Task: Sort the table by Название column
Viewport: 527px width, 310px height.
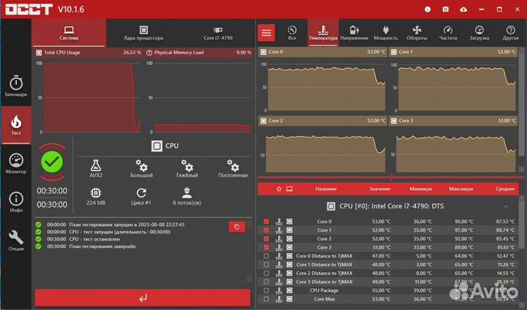Action: 326,189
